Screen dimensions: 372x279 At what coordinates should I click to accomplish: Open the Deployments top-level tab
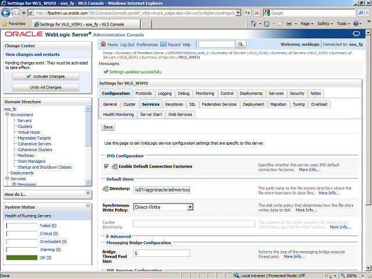(251, 94)
